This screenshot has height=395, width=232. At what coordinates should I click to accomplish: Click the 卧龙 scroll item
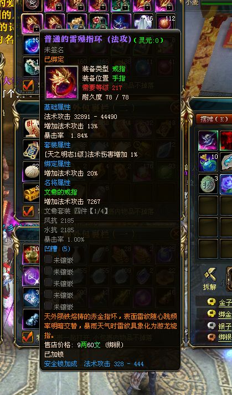tap(32, 128)
